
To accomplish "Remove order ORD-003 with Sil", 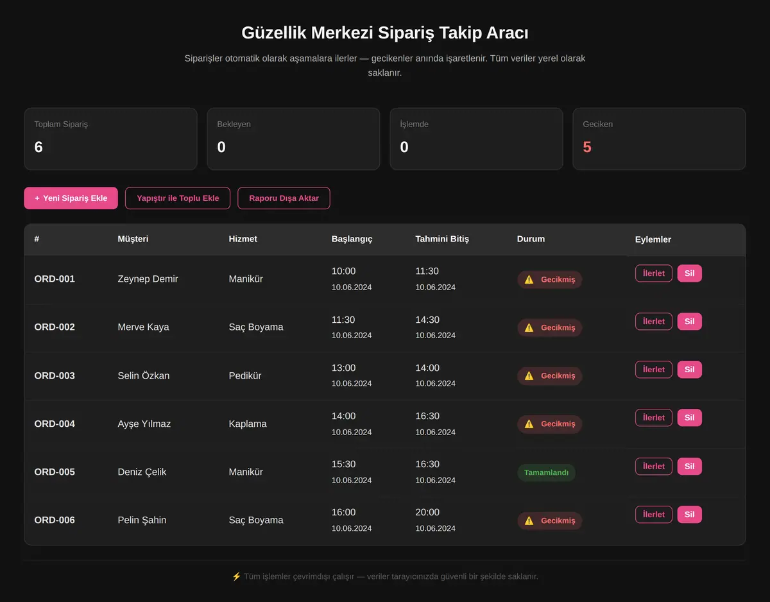I will pos(689,370).
